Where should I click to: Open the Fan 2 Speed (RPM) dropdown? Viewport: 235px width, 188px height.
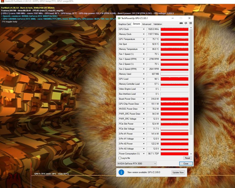click(x=144, y=69)
